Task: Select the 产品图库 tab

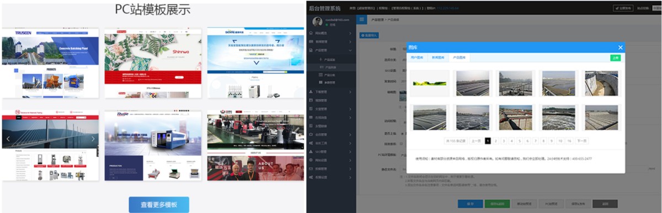Action: [459, 57]
